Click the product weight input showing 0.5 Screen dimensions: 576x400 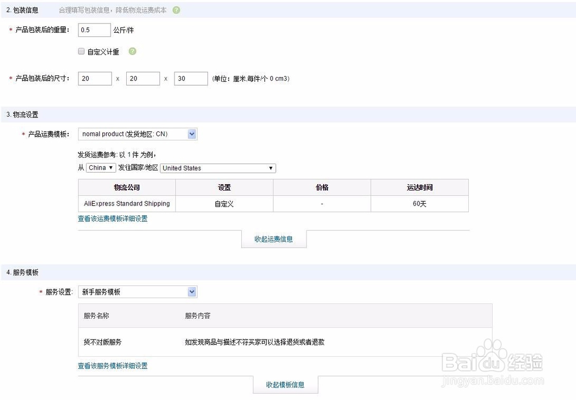coord(93,29)
